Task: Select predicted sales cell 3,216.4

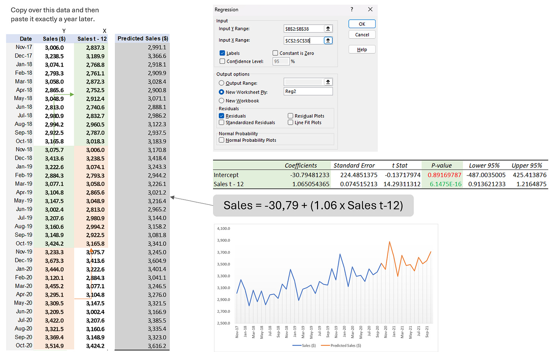Action: tap(143, 201)
